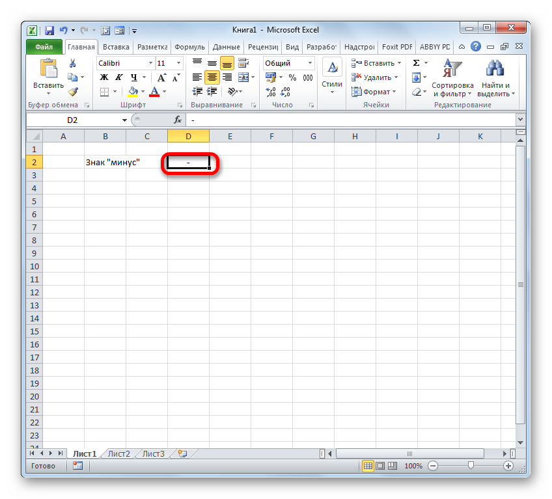
Task: Apply red font color A
Action: 154,92
